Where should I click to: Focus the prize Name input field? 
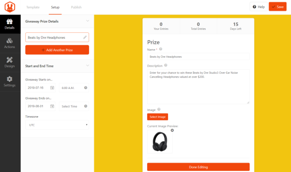click(199, 56)
